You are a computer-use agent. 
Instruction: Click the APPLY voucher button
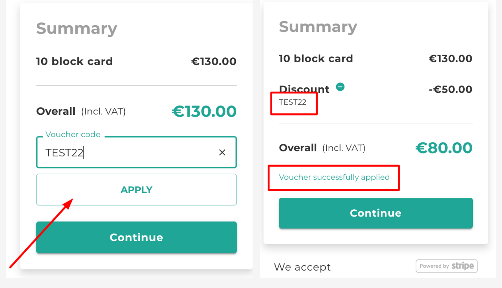(136, 190)
